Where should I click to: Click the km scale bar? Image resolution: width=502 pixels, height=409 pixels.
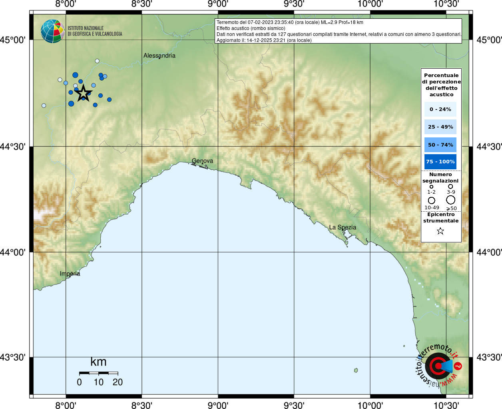pyautogui.click(x=98, y=373)
